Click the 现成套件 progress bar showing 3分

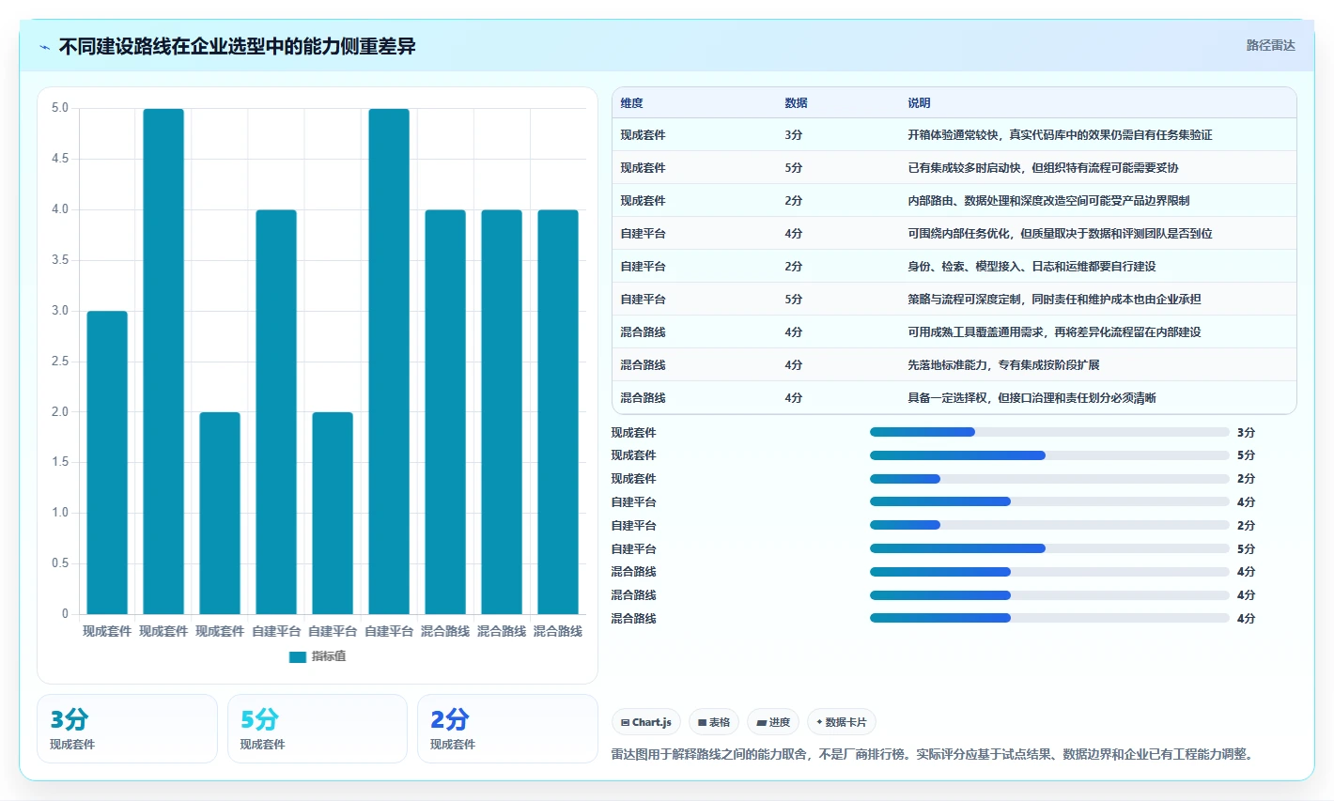(x=1049, y=432)
